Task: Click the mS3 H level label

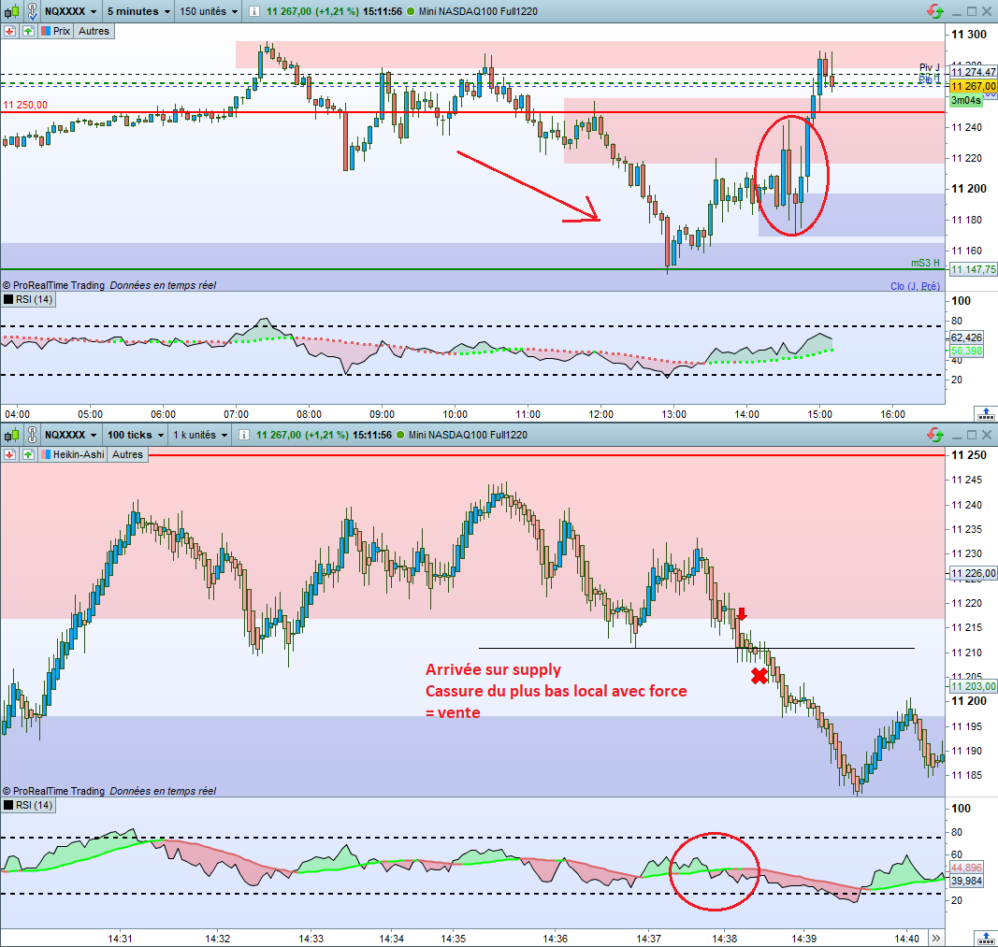Action: point(925,263)
